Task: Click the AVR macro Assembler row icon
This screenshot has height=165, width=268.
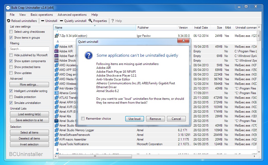Action: pos(56,139)
